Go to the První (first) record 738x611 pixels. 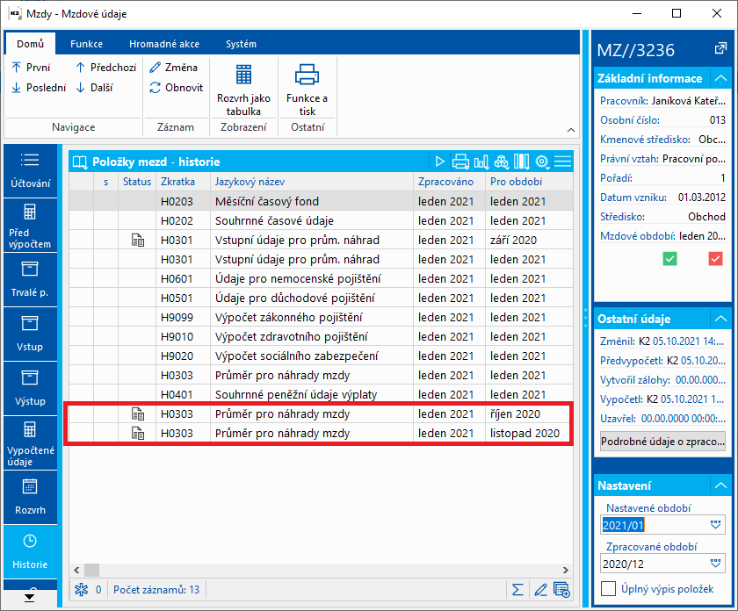click(31, 68)
